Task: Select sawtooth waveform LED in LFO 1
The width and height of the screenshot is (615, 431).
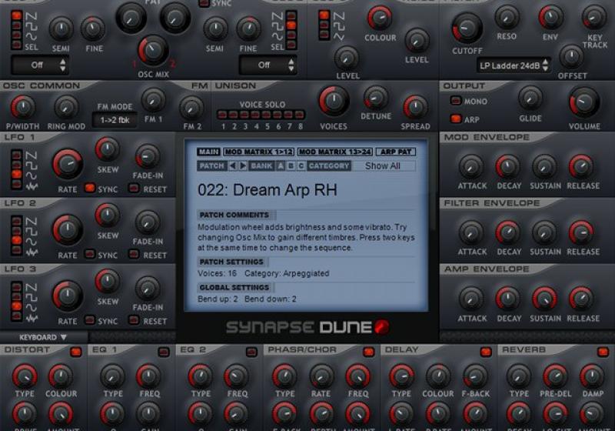Action: (x=16, y=155)
